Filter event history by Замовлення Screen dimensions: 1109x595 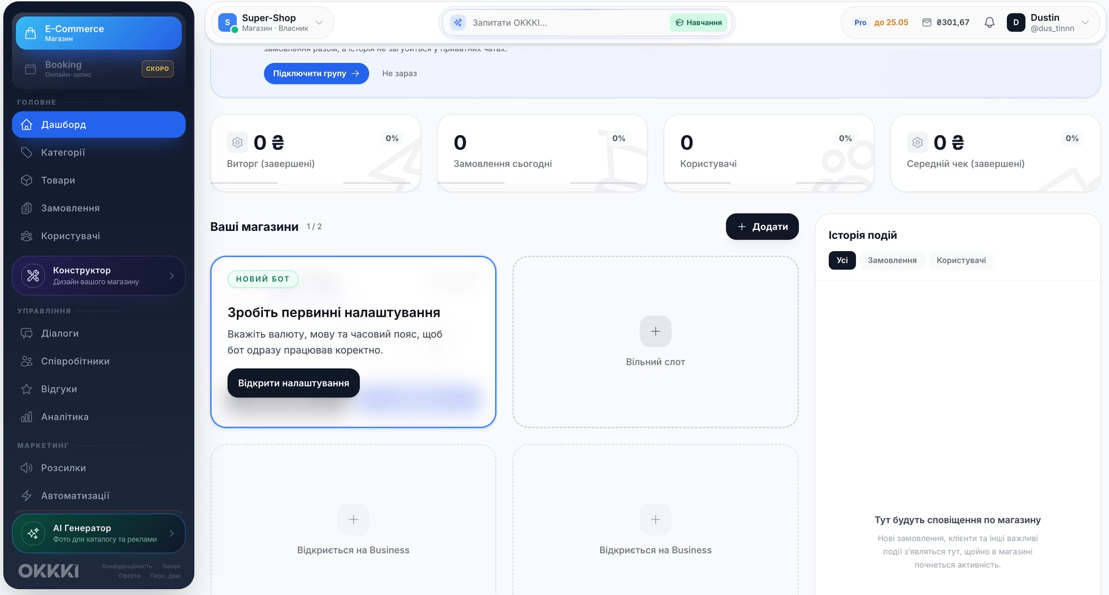point(892,260)
